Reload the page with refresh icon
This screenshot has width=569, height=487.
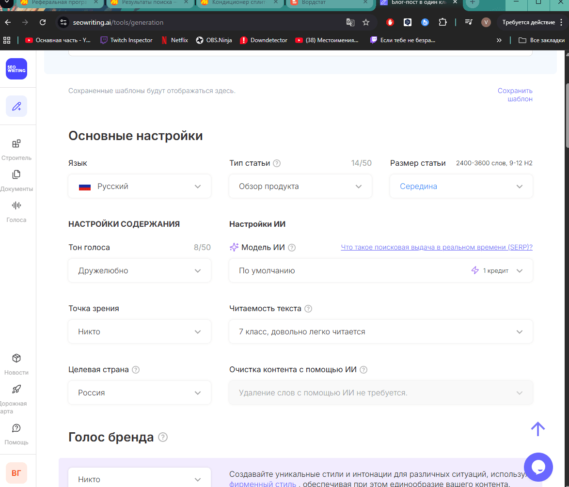point(43,22)
